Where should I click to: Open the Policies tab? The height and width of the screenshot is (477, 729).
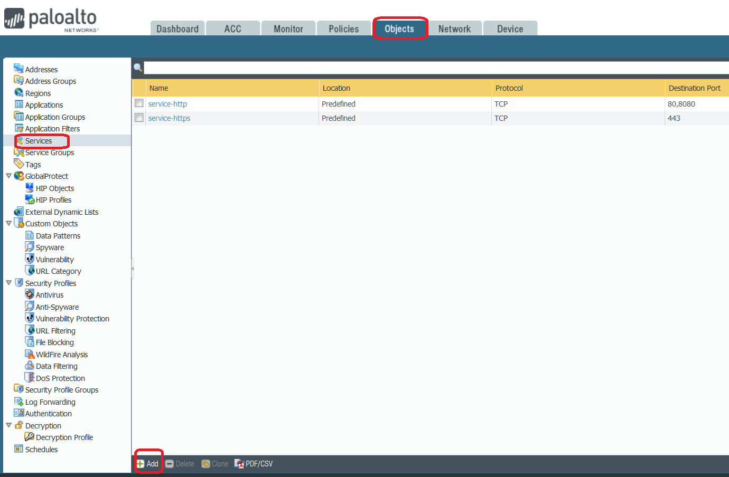[344, 28]
